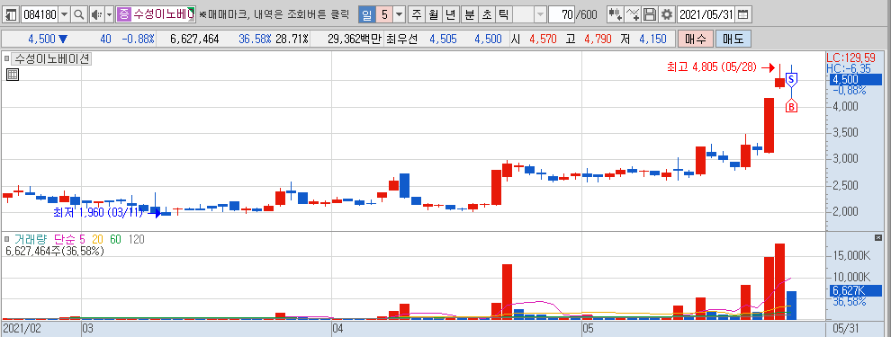Click the save chart floppy disk icon
This screenshot has height=337, width=891.
point(650,14)
